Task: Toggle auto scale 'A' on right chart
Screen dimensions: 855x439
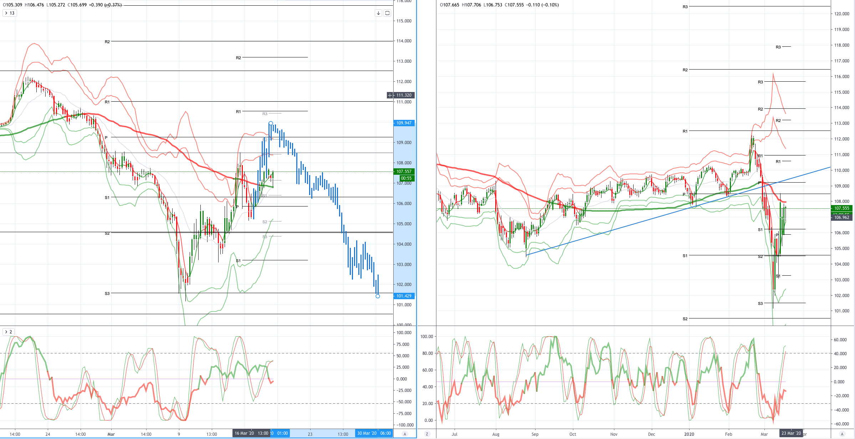Action: pyautogui.click(x=842, y=434)
